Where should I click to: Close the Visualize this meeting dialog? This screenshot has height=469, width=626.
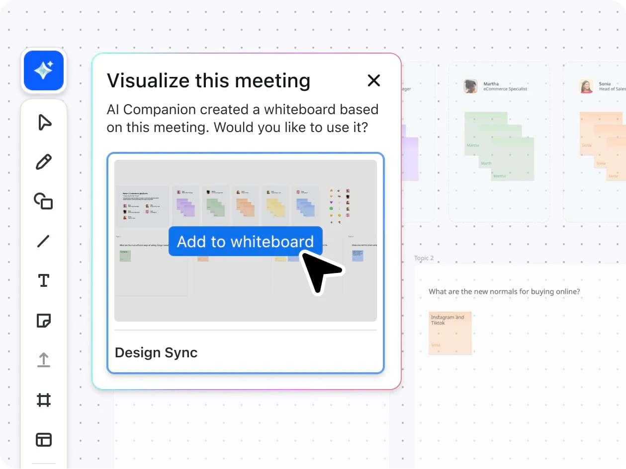coord(373,80)
